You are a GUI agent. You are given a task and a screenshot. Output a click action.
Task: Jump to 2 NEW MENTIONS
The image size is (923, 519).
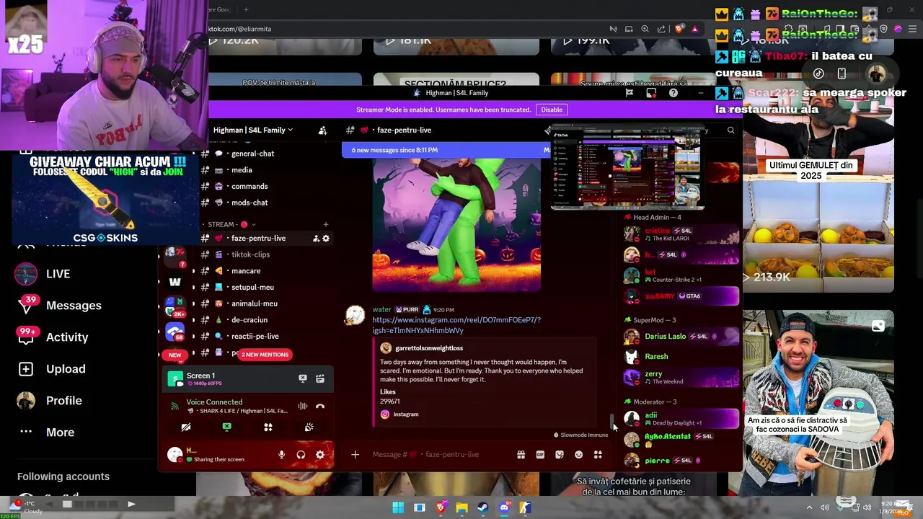point(265,355)
